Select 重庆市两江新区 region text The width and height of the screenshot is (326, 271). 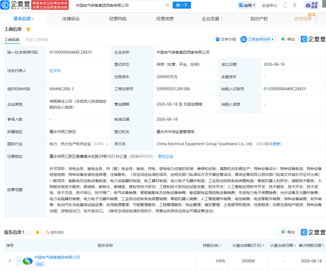63,132
